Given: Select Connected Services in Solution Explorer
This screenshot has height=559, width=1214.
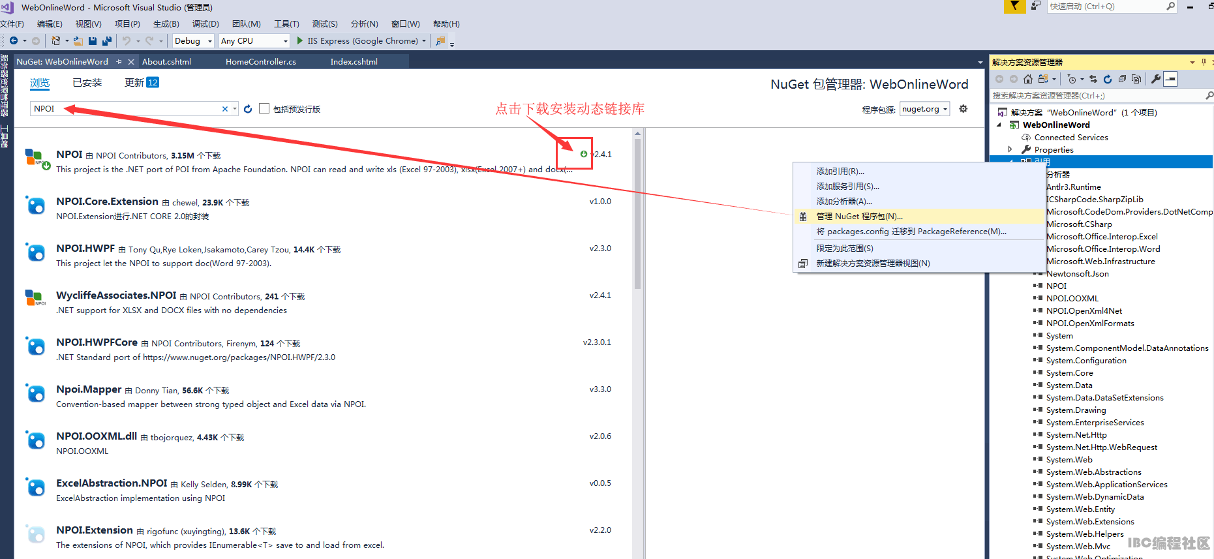Looking at the screenshot, I should tap(1070, 138).
